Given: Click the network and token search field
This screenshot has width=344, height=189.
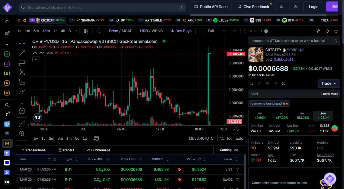Looking at the screenshot, I should coord(100,7).
